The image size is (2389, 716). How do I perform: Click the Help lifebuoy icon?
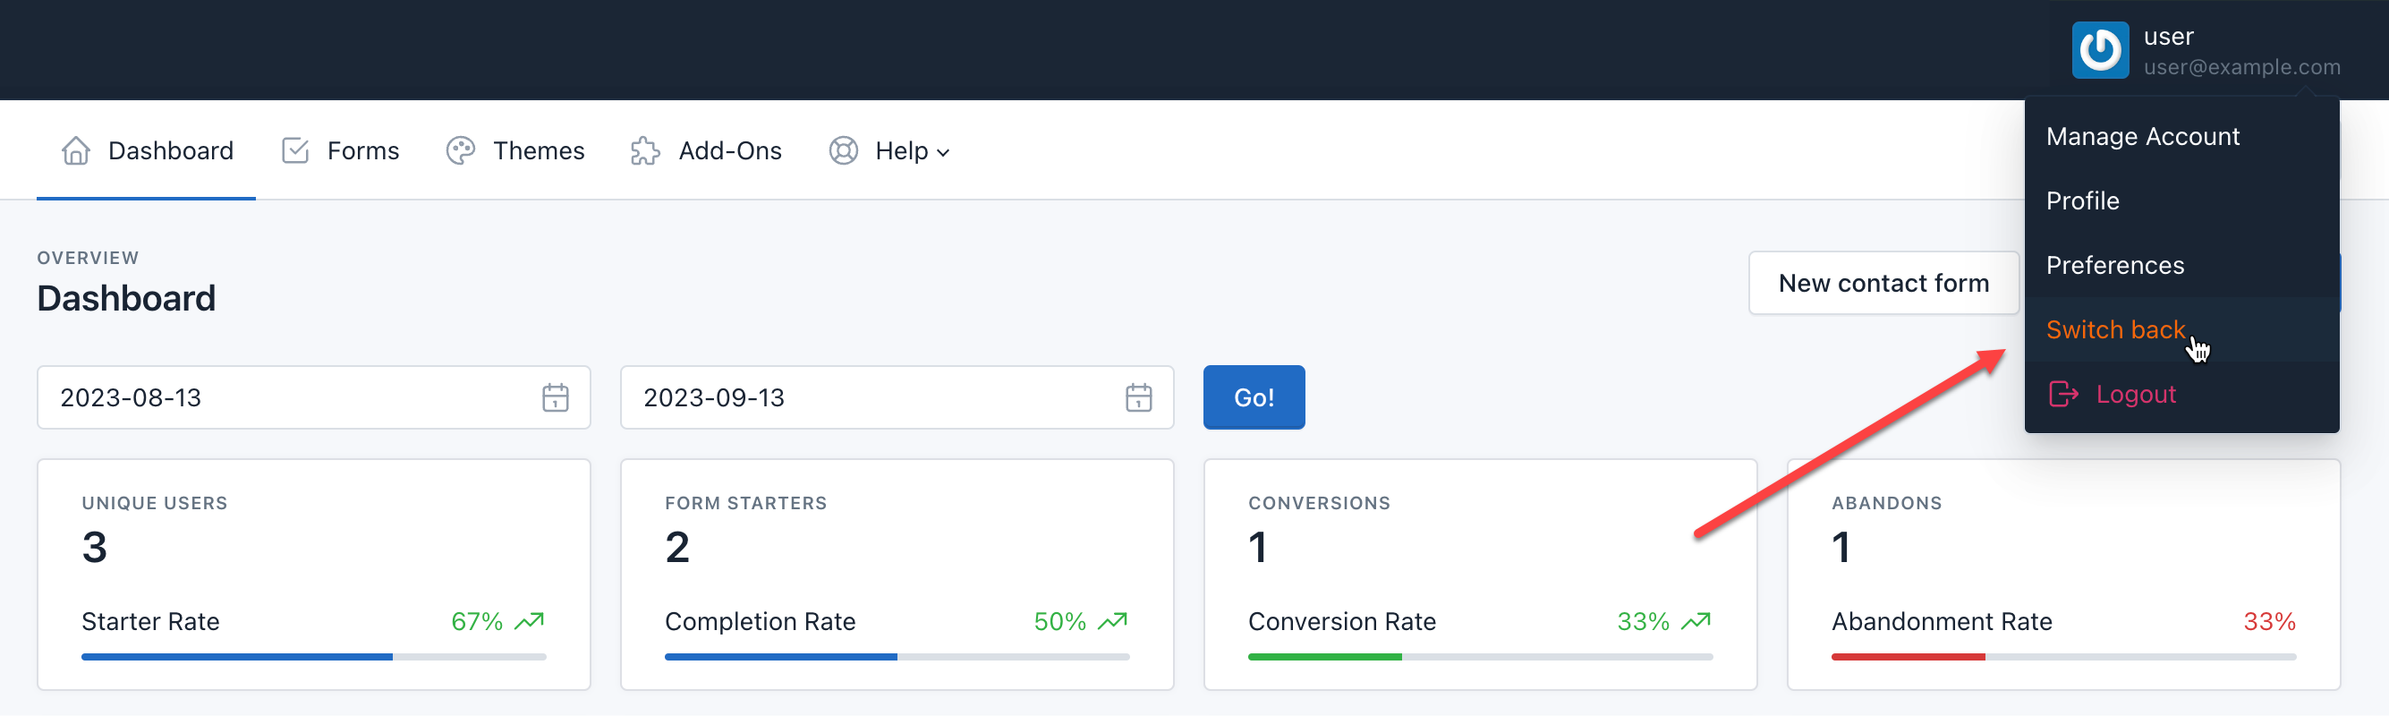coord(842,150)
